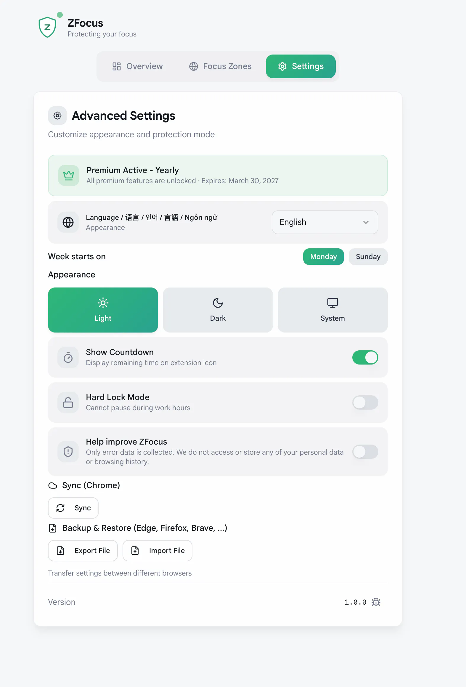Set week start to Sunday

click(368, 257)
